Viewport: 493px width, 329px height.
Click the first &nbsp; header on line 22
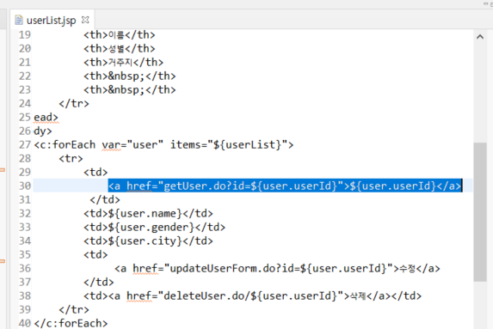coord(130,76)
